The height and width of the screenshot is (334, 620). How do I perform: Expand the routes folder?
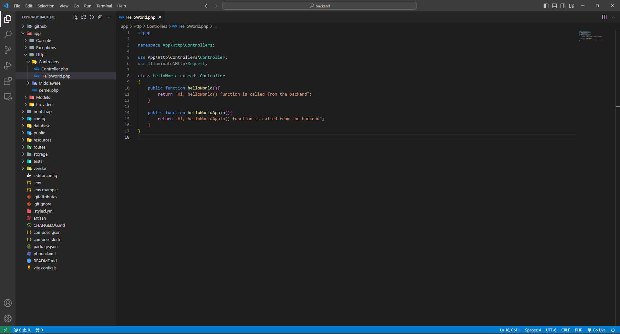(39, 147)
